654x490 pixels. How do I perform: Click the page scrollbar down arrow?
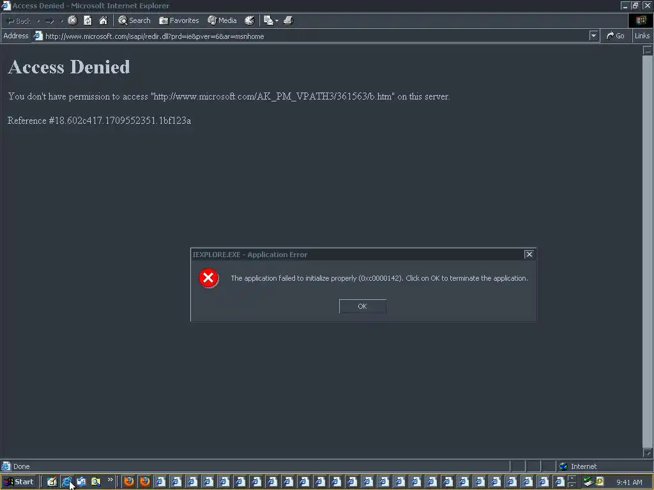pos(648,453)
